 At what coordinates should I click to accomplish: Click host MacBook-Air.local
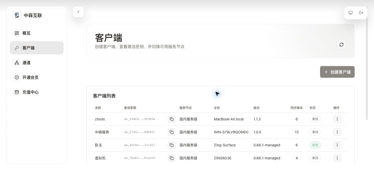click(229, 119)
